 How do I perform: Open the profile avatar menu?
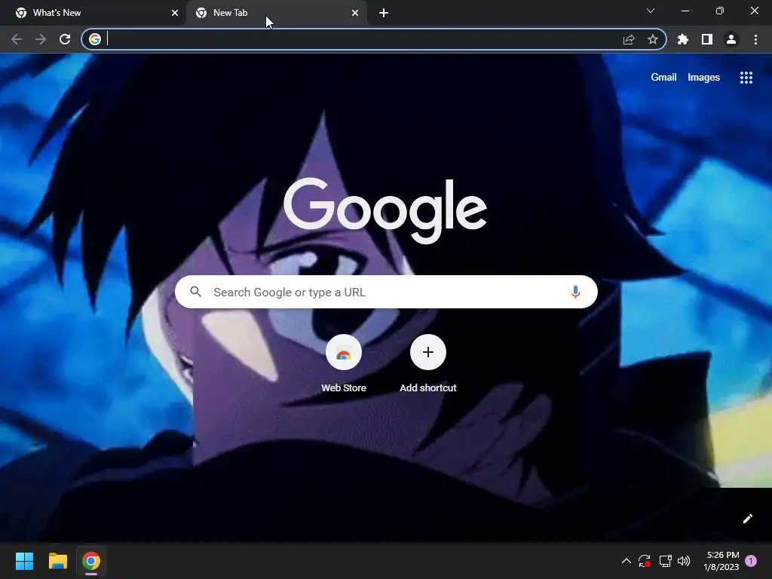pyautogui.click(x=731, y=39)
